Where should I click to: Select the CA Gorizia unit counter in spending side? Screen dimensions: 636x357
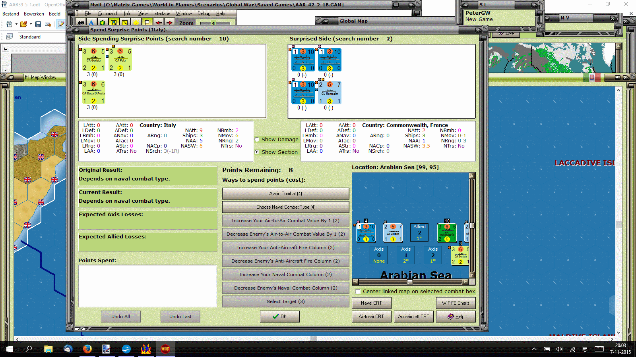(93, 59)
